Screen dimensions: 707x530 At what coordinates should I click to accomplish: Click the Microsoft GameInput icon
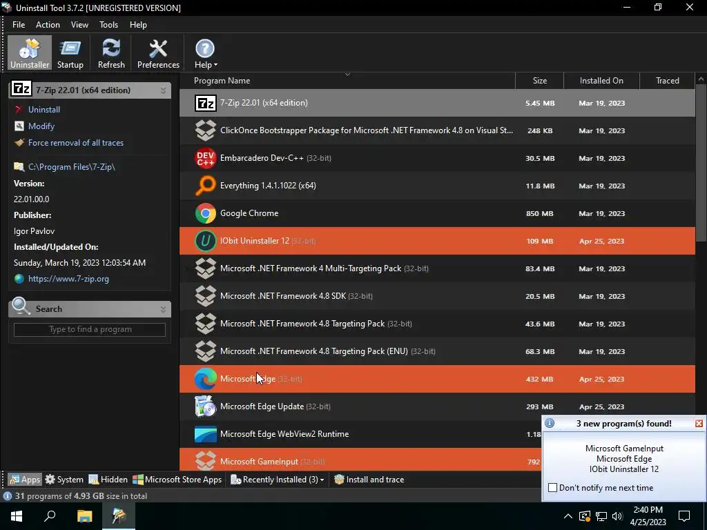[x=205, y=460]
